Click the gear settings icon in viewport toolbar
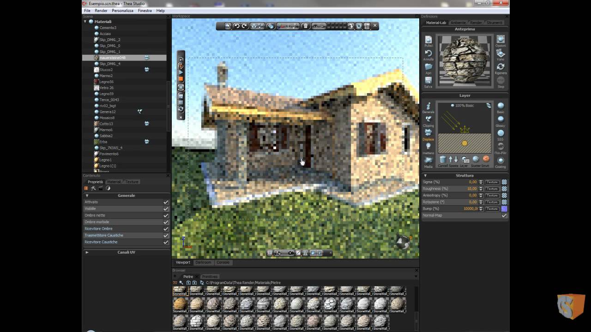 [359, 26]
